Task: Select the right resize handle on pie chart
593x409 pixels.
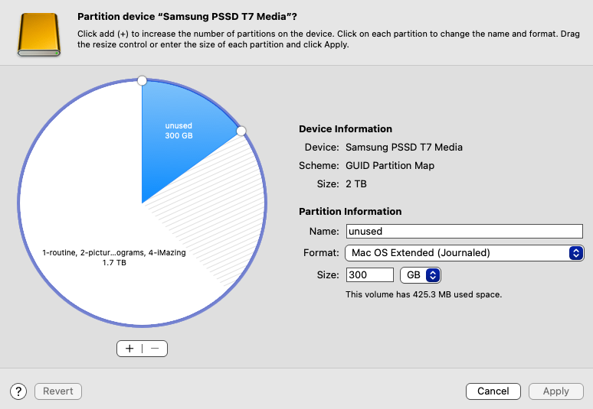Action: click(x=241, y=131)
